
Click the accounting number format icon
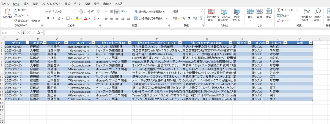coord(175,18)
